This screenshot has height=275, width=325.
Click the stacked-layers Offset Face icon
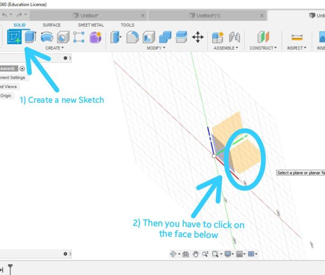tap(181, 37)
